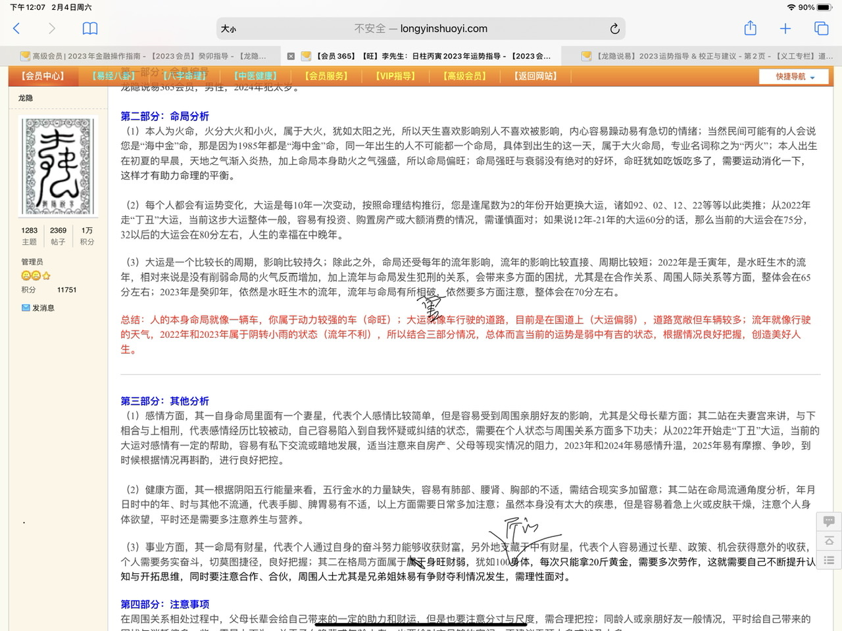
Task: Reload the page with refresh icon
Action: click(614, 28)
